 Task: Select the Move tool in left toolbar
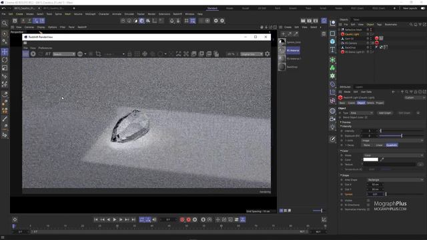tap(5, 52)
